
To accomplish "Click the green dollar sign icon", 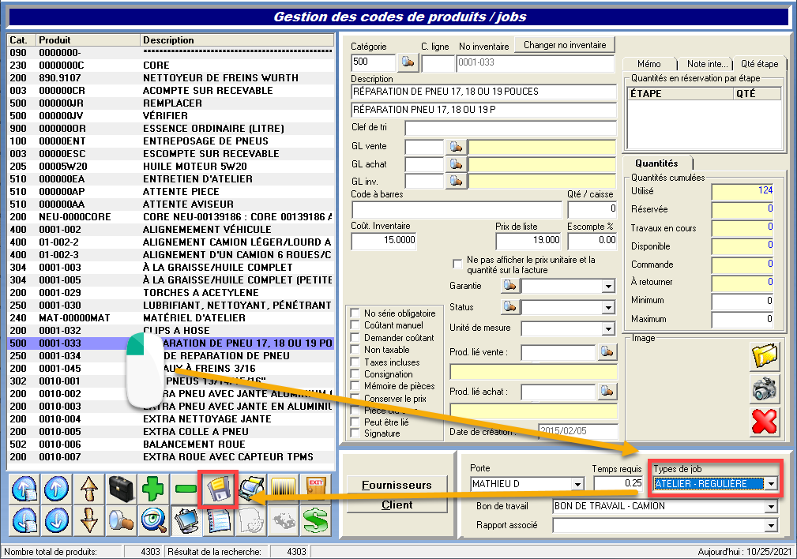I will click(316, 521).
